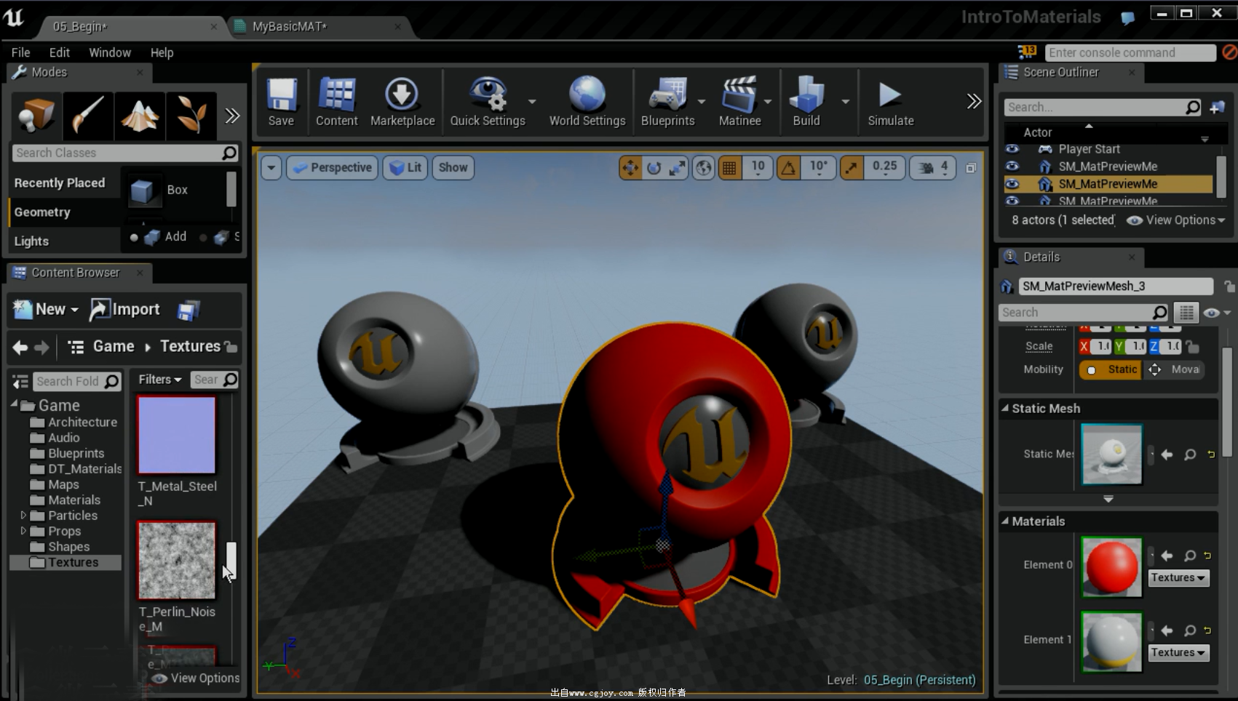Click the Element 0 red material swatch
Viewport: 1238px width, 701px height.
(x=1111, y=567)
